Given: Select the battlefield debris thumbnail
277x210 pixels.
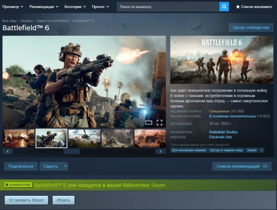Looking at the screenshot, I should click(x=117, y=138).
